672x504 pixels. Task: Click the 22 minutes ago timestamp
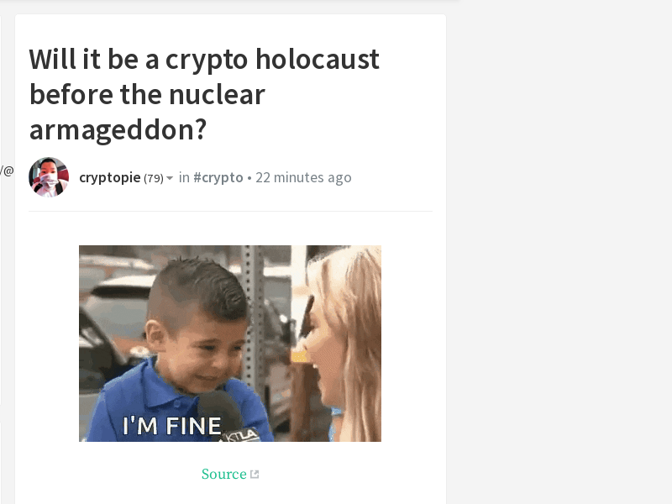point(303,177)
